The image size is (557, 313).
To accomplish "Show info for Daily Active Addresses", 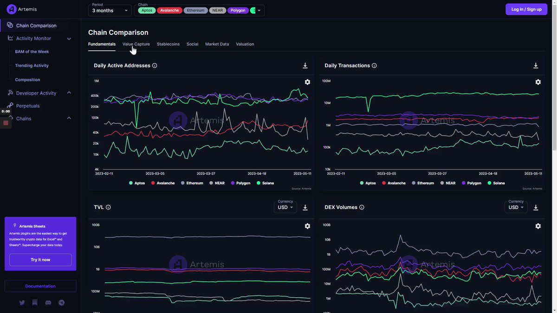I will (155, 65).
